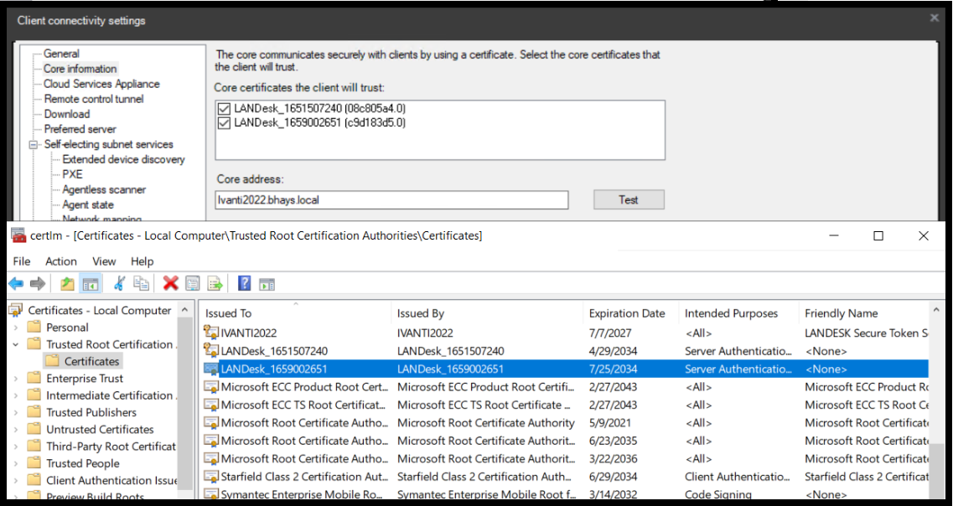Open Help using the blue question mark icon
Screen dimensions: 953x506
pos(243,283)
